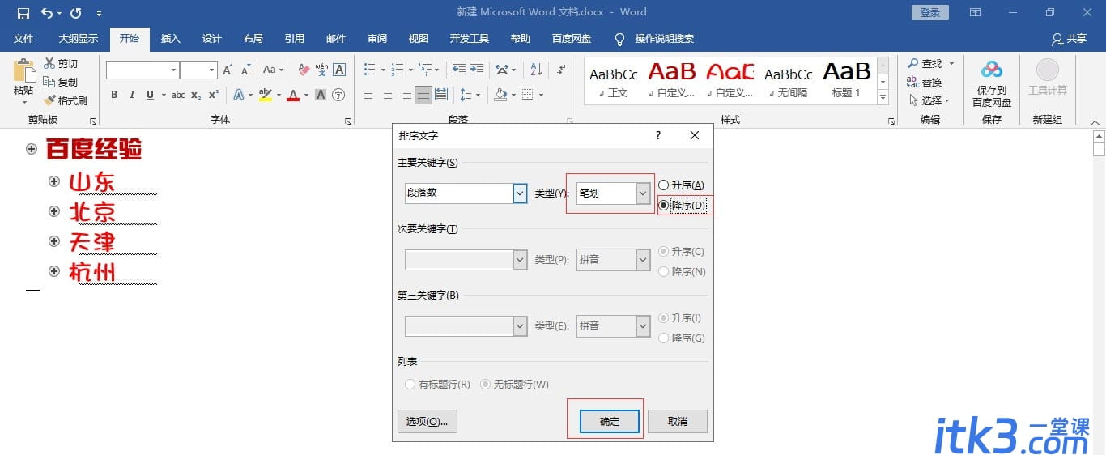Align text to the left

tap(370, 95)
